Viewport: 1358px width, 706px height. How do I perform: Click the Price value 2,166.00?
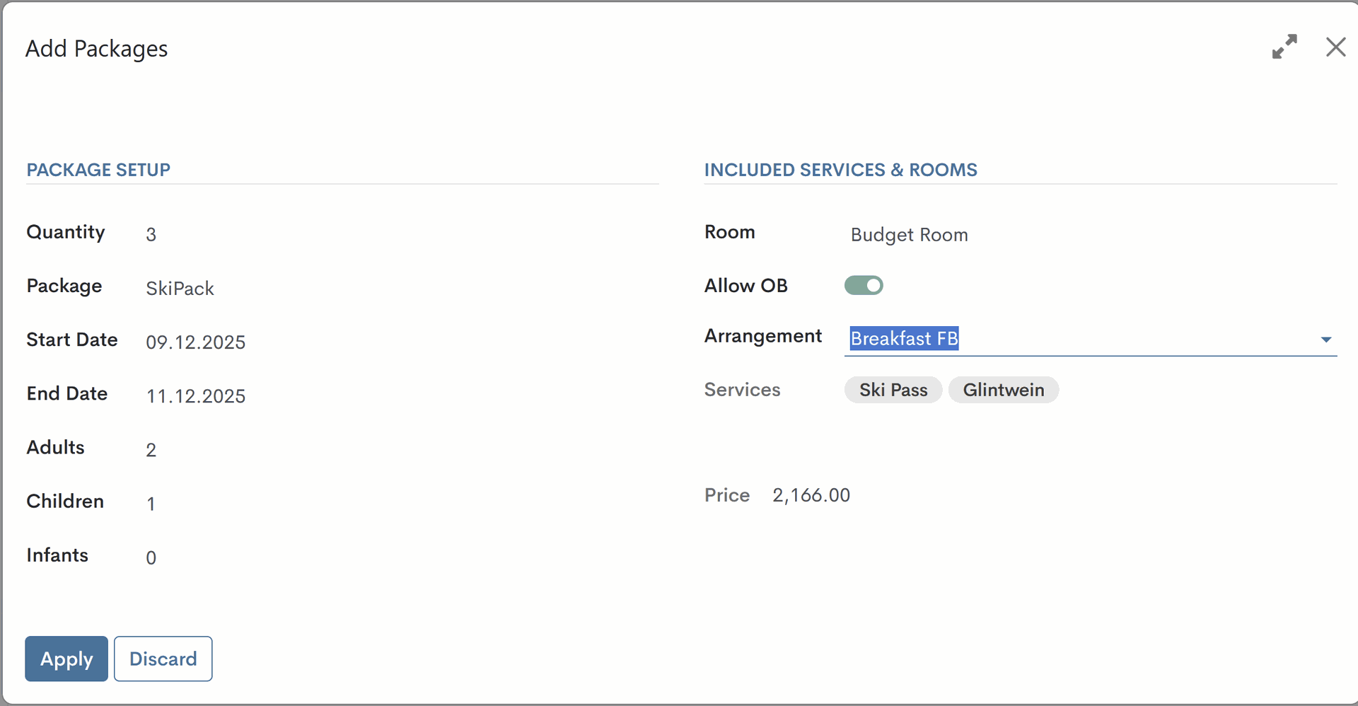point(811,495)
